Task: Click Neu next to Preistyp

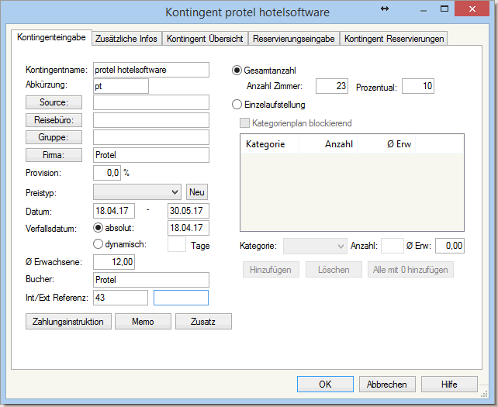Action: click(x=197, y=192)
